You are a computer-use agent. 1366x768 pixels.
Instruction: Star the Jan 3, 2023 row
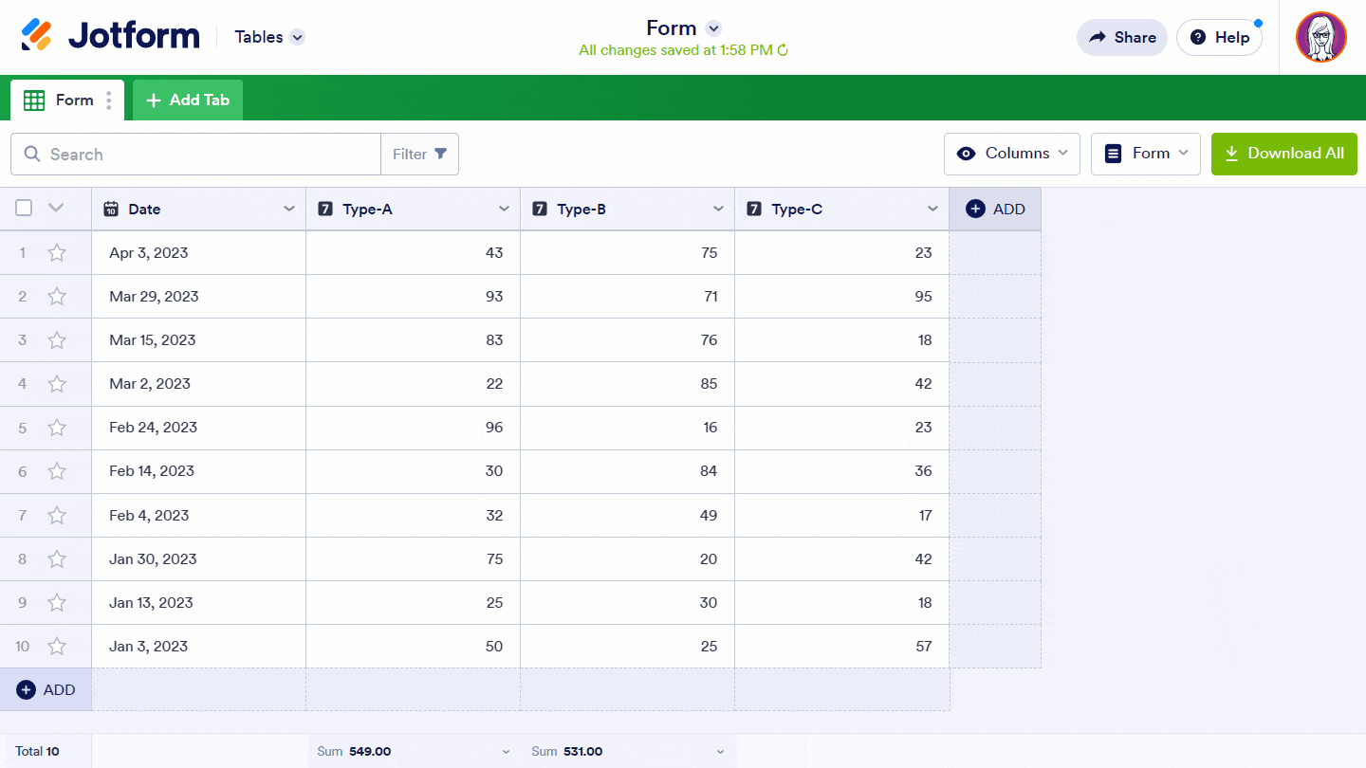pyautogui.click(x=57, y=647)
